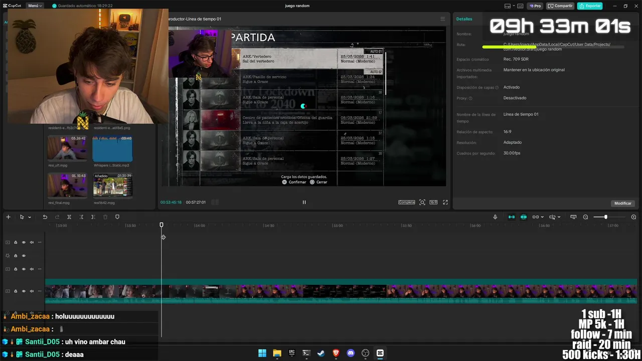The width and height of the screenshot is (642, 361).
Task: Select the resi_final.mpg media thumbnail
Action: (x=67, y=185)
